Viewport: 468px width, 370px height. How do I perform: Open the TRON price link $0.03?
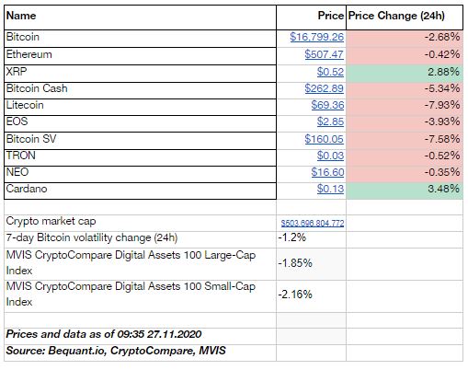[330, 156]
